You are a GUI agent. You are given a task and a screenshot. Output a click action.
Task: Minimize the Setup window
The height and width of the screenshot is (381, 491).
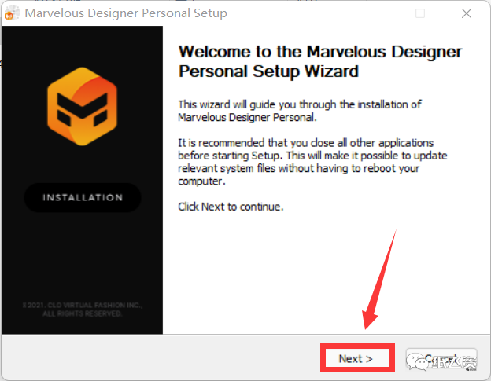pos(375,13)
